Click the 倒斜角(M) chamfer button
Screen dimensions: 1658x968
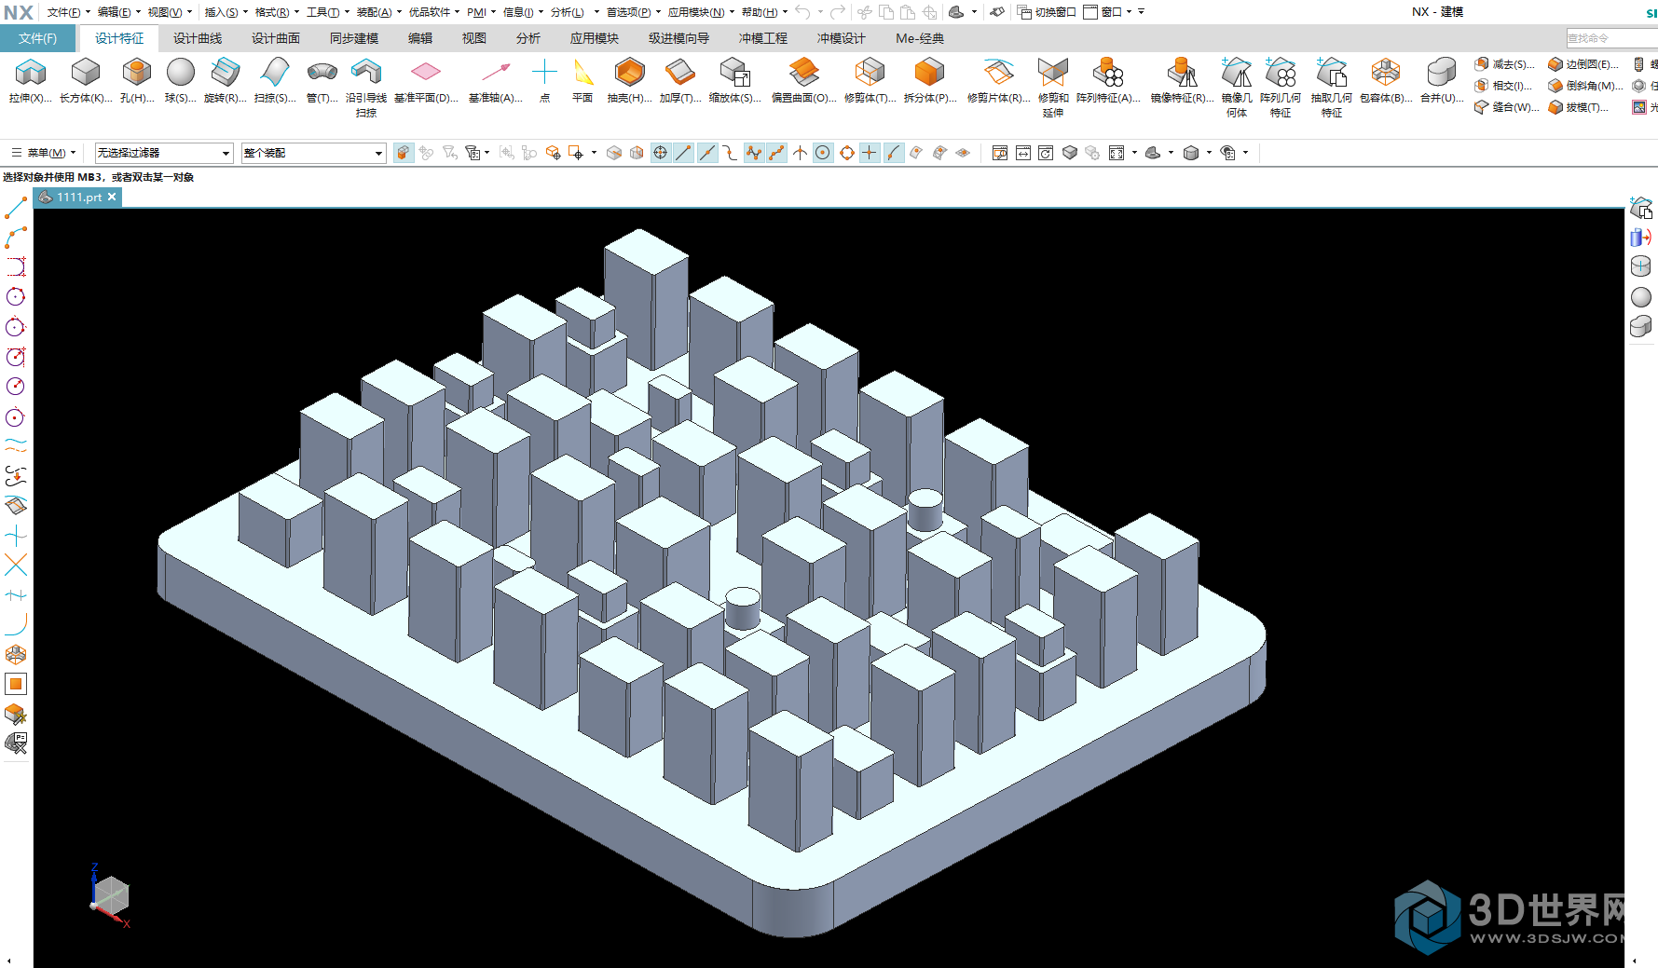tap(1585, 86)
